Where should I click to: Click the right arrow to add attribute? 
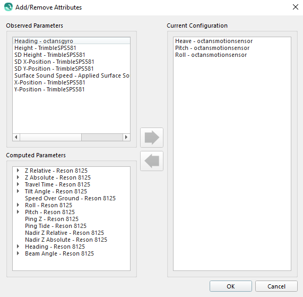point(152,138)
